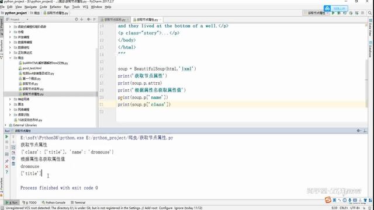Switch to editor tab 获取节点名称.py
The width and height of the screenshot is (374, 210).
pos(115,19)
